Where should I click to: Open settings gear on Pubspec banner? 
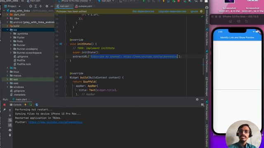click(201, 11)
